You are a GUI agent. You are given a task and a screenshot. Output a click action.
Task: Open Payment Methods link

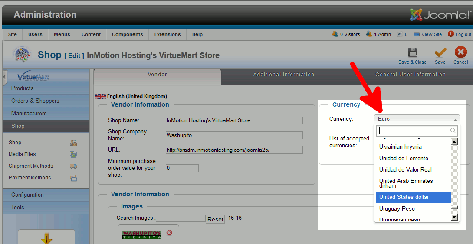(30, 178)
